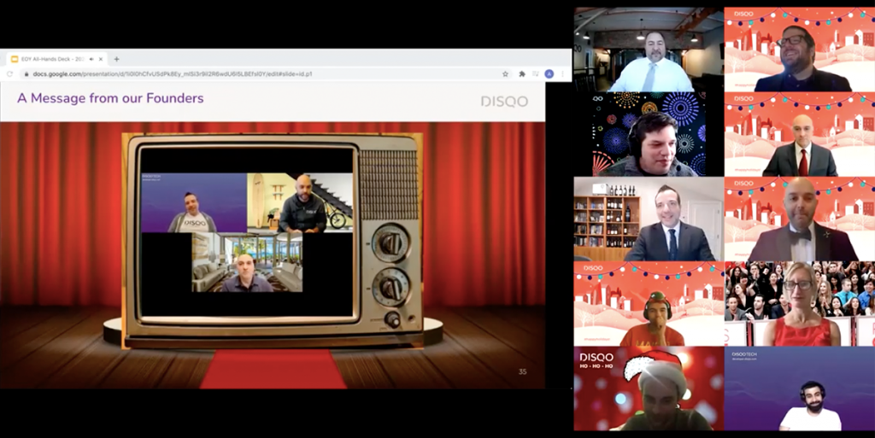Select the man in white shirt and tie video tile
This screenshot has width=875, height=438.
[649, 49]
